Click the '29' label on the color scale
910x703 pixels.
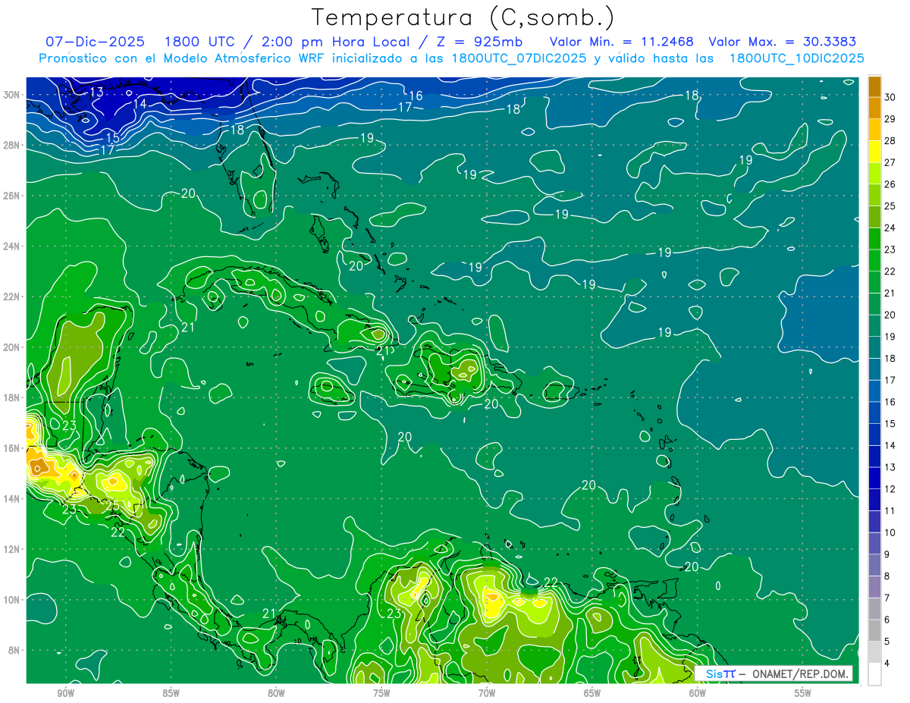coord(890,119)
